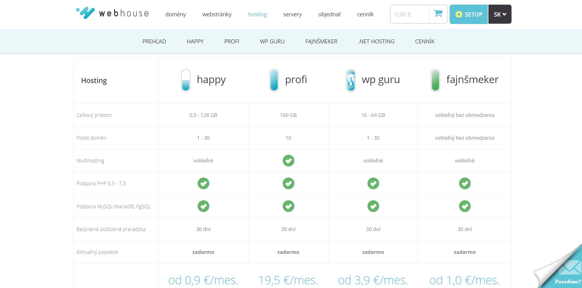Click the fajnšmeker plan heading
Screen dimensions: 582x288
coord(472,80)
